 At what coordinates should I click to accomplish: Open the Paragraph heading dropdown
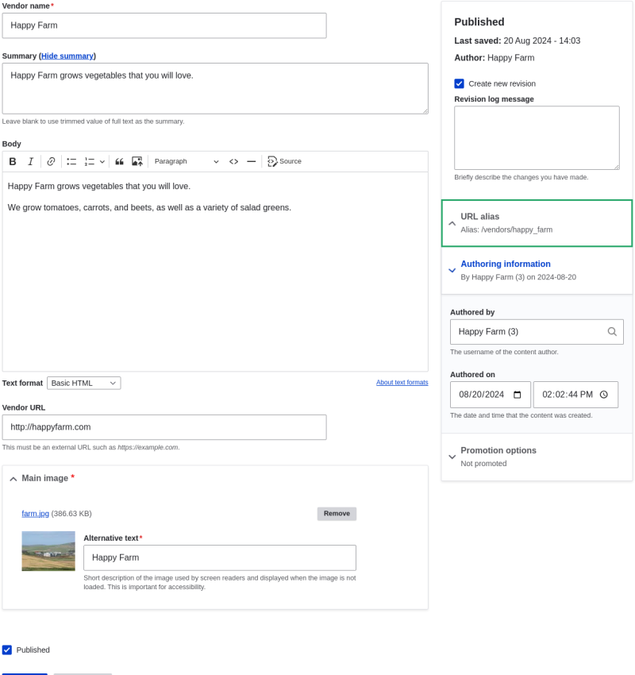tap(187, 161)
